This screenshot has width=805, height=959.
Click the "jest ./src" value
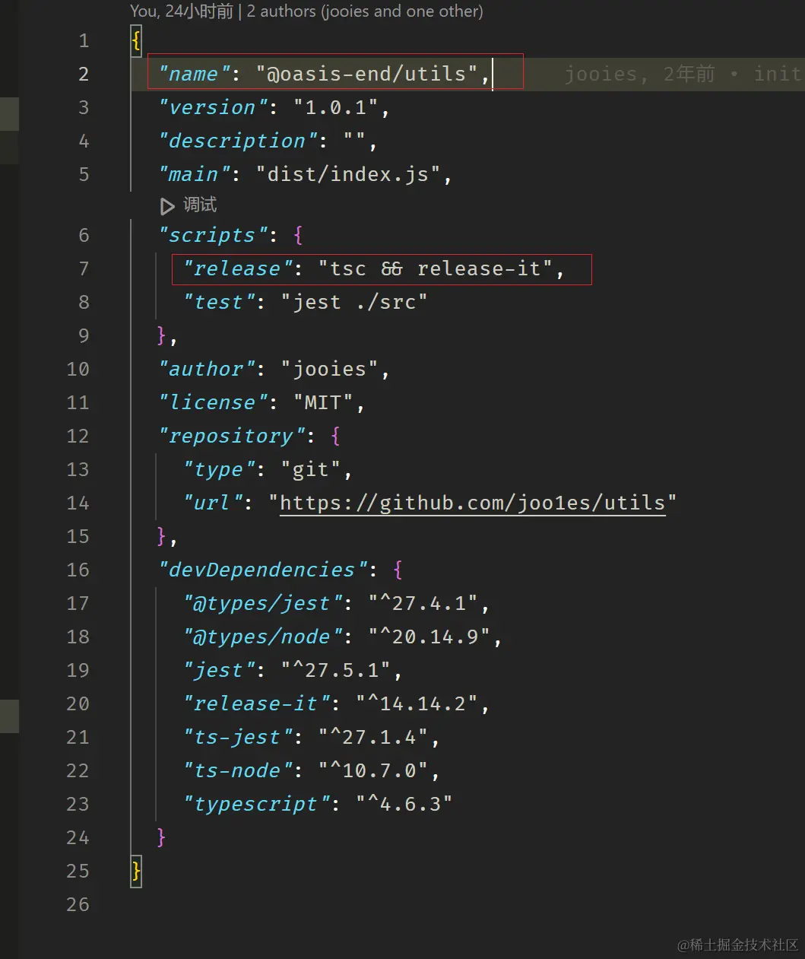tap(354, 302)
